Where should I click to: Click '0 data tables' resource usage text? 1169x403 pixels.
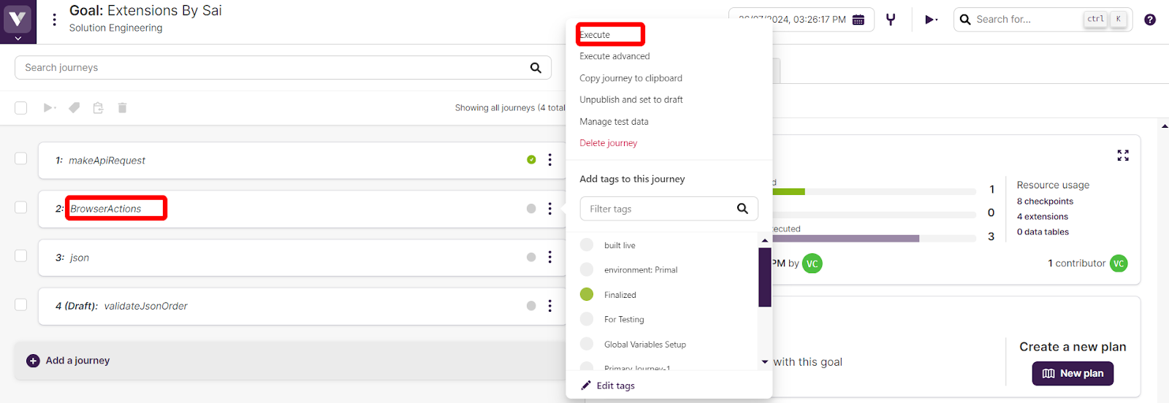click(1043, 232)
